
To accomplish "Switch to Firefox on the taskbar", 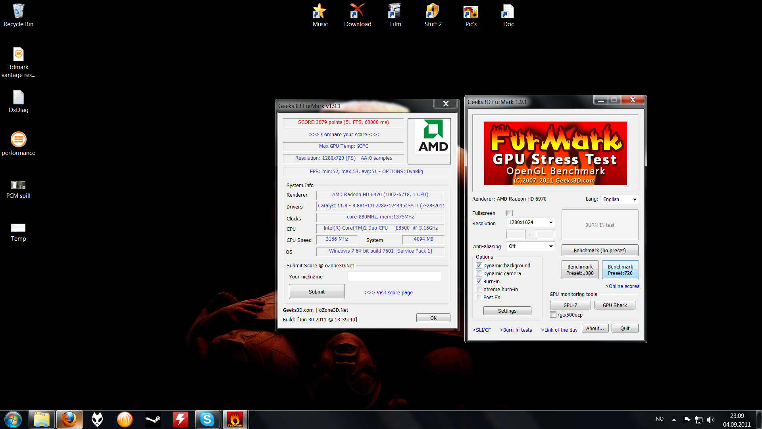I will point(69,419).
